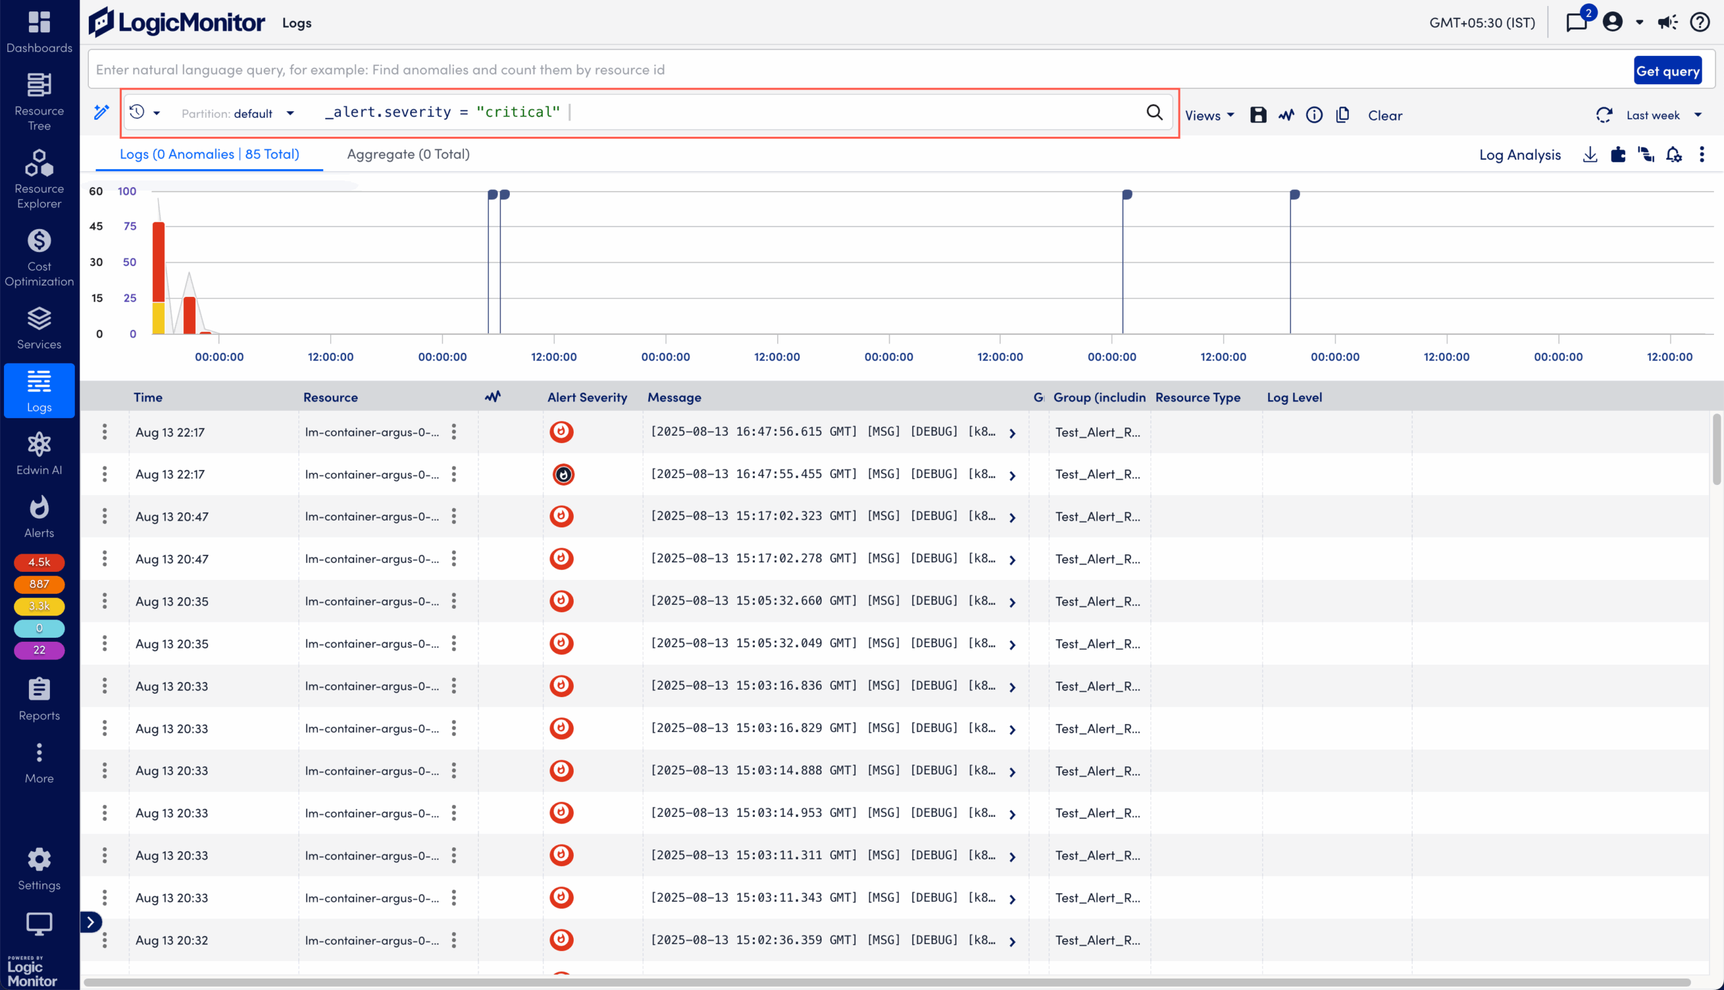This screenshot has width=1724, height=990.
Task: Click the GMT+05:30 (IST) timezone label
Action: (1482, 22)
